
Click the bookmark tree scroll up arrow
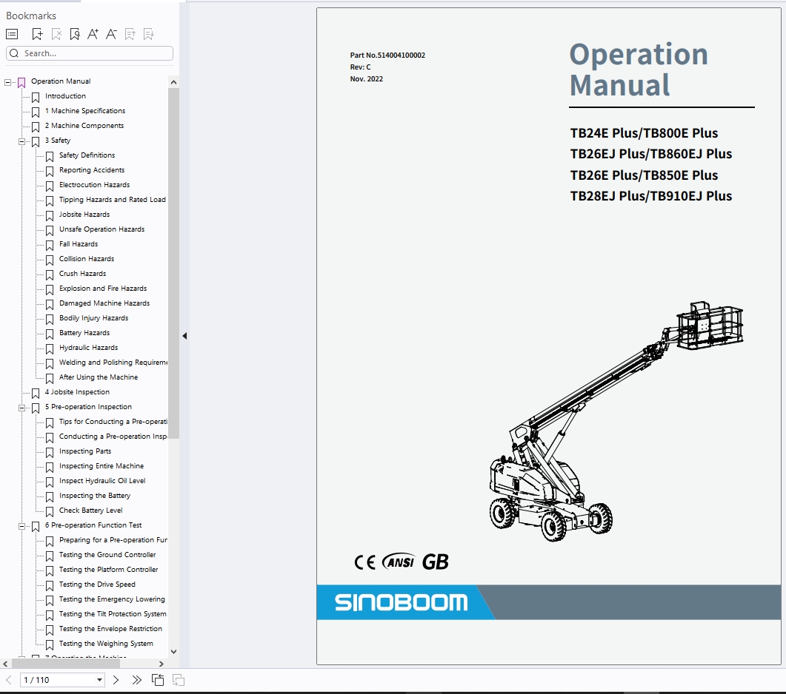tap(173, 82)
